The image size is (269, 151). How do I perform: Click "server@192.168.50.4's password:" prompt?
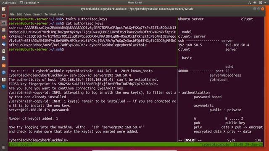(39, 110)
